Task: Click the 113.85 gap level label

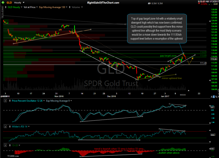Action: pos(203,55)
